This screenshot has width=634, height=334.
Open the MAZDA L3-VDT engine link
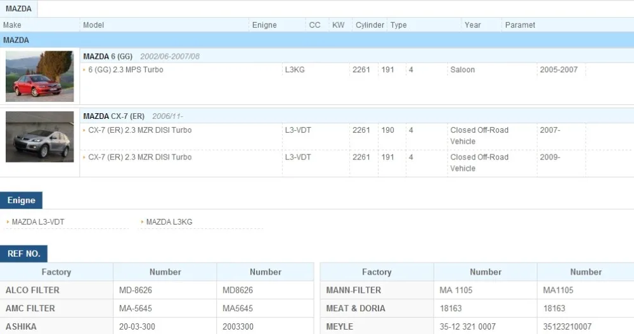(x=38, y=222)
